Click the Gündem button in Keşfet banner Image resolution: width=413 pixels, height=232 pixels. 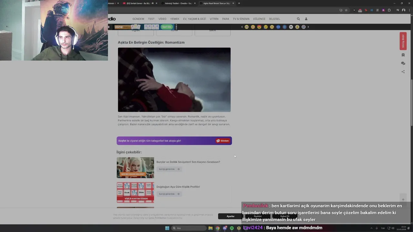click(223, 141)
